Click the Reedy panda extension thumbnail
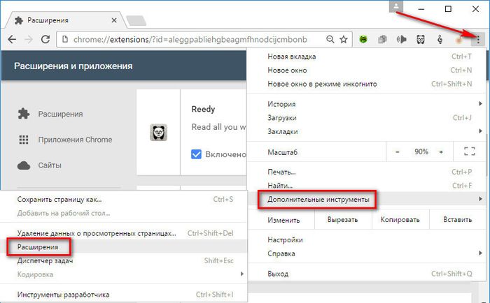 click(x=159, y=133)
